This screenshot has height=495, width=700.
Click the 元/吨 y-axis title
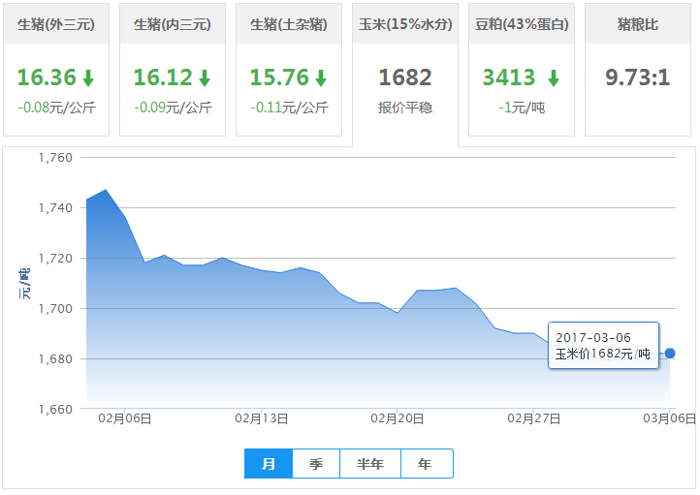[24, 284]
